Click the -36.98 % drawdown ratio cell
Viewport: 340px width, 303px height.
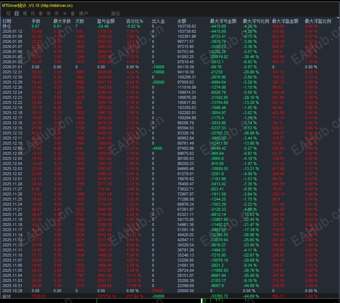point(251,133)
